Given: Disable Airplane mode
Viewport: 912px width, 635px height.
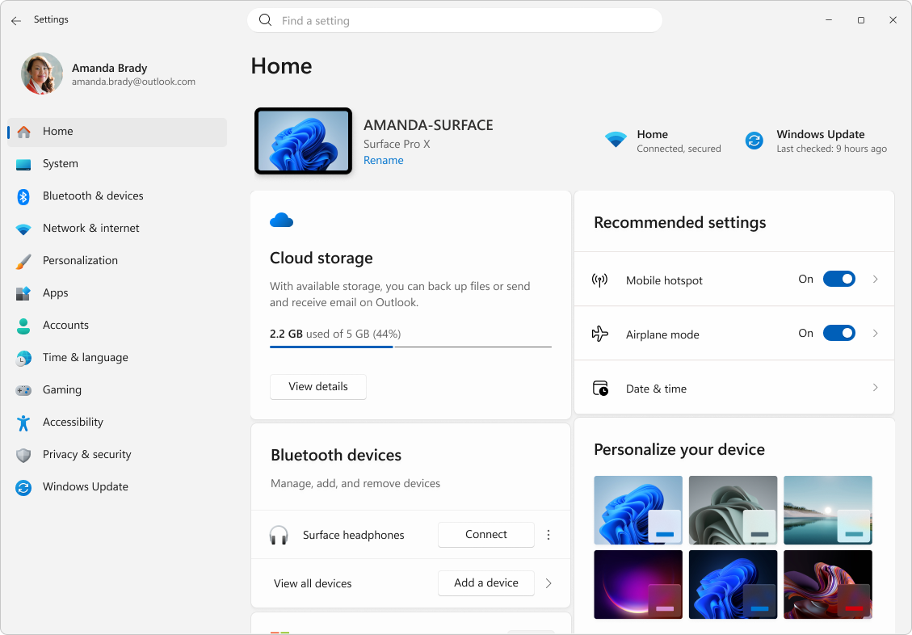Looking at the screenshot, I should [838, 333].
